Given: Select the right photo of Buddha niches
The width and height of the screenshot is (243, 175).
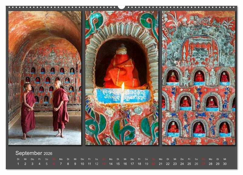Looking at the screenshot, I should [x=198, y=78].
